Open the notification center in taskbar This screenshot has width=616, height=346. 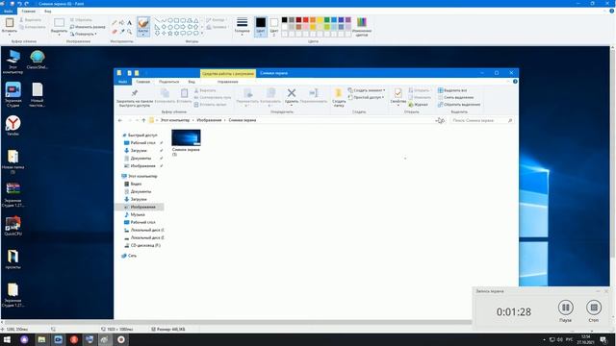tap(603, 339)
